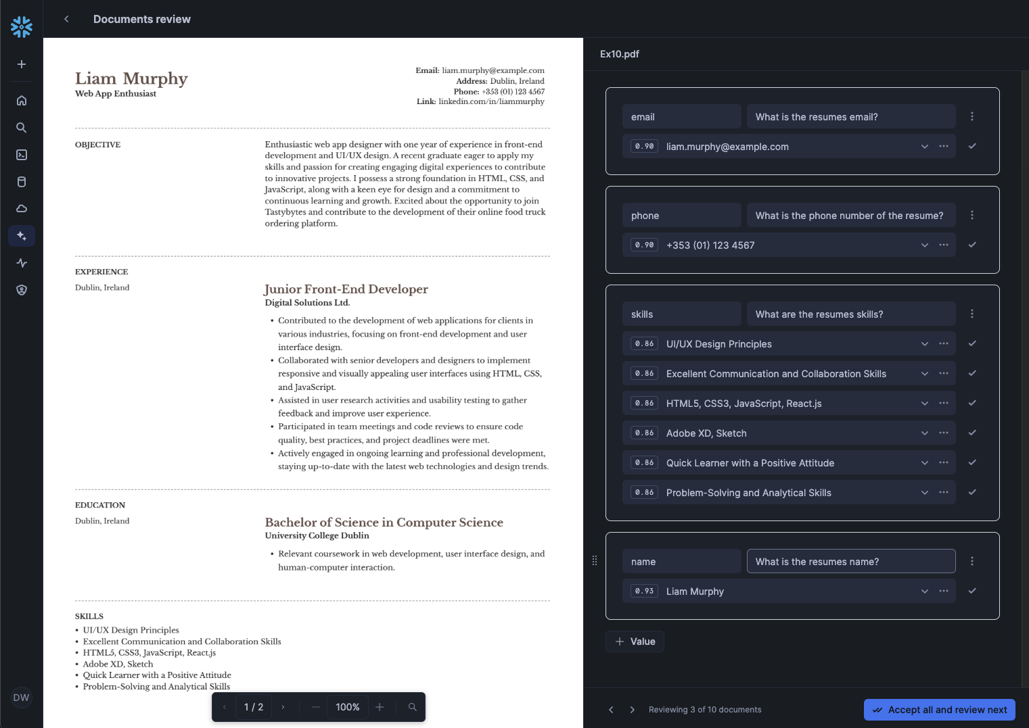Image resolution: width=1029 pixels, height=728 pixels.
Task: Zoom in the document with plus control
Action: pyautogui.click(x=380, y=707)
